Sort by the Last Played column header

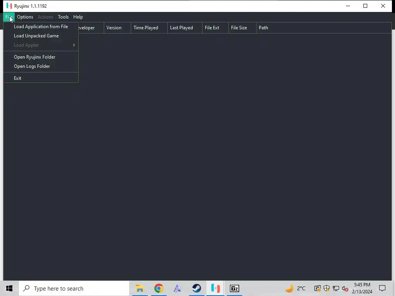click(185, 28)
